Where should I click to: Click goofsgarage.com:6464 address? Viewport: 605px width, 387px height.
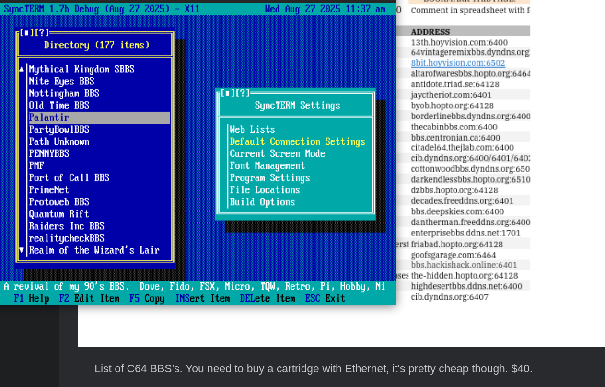point(454,255)
